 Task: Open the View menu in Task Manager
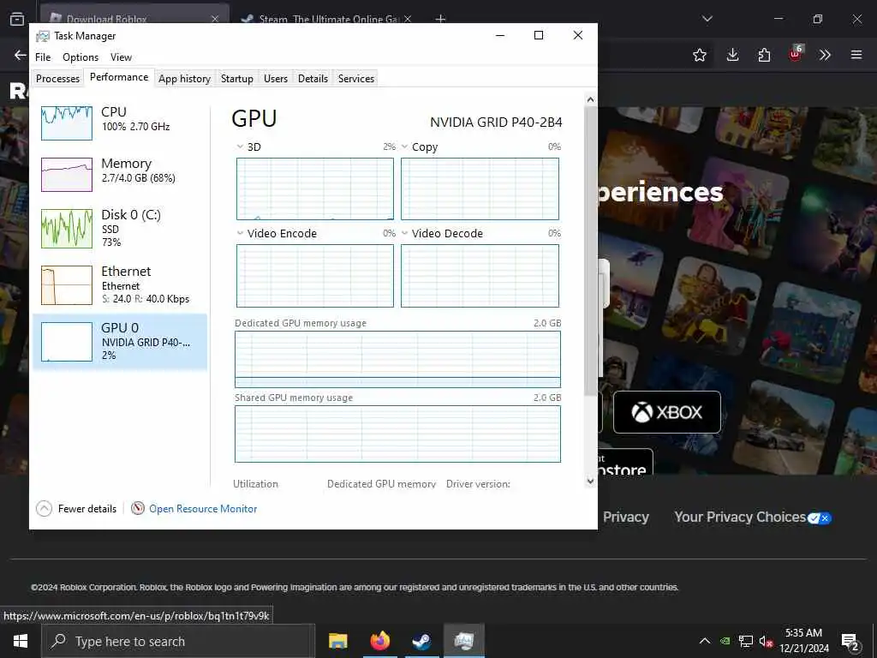121,57
